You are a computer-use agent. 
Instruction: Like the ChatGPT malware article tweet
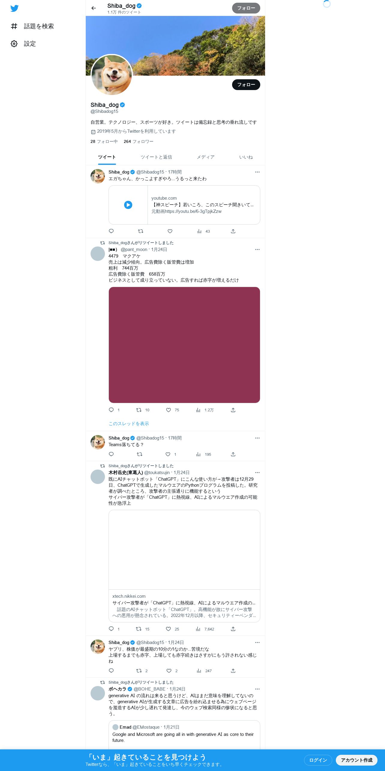click(x=169, y=629)
